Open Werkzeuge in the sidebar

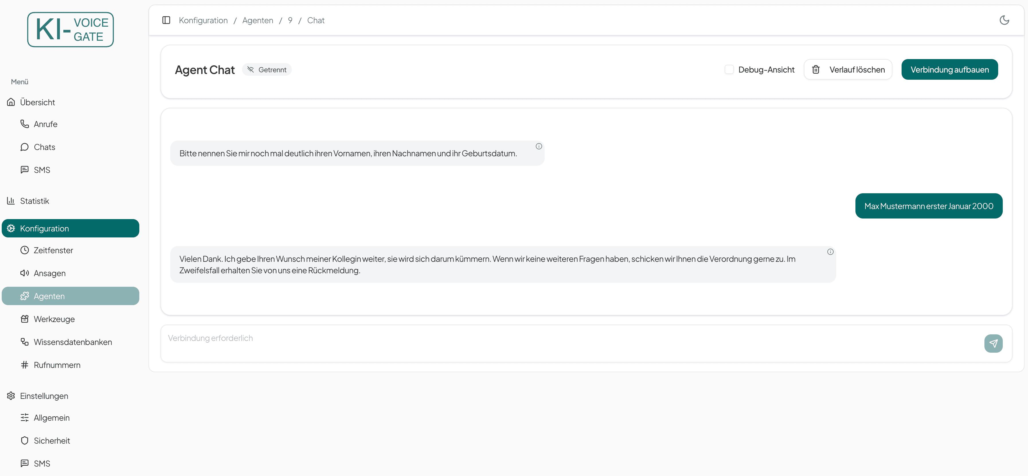54,319
